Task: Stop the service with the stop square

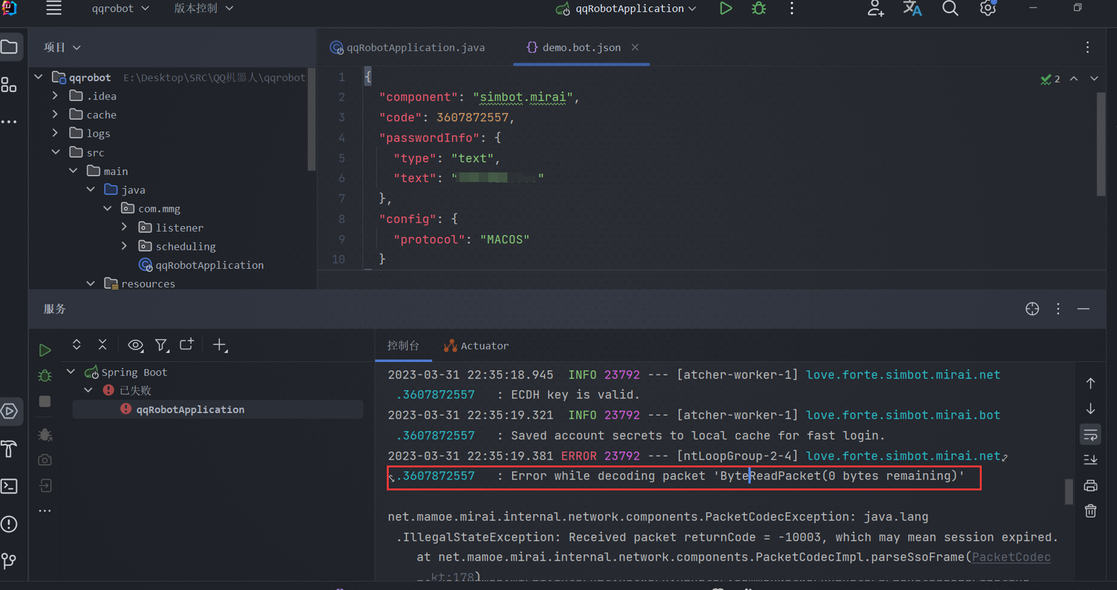Action: (x=45, y=402)
